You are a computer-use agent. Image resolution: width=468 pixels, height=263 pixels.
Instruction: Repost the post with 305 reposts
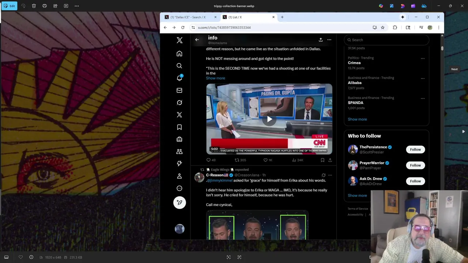pyautogui.click(x=240, y=160)
